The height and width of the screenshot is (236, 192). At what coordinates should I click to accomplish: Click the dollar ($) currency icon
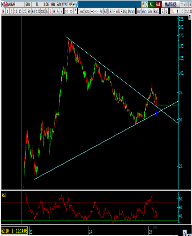click(178, 11)
